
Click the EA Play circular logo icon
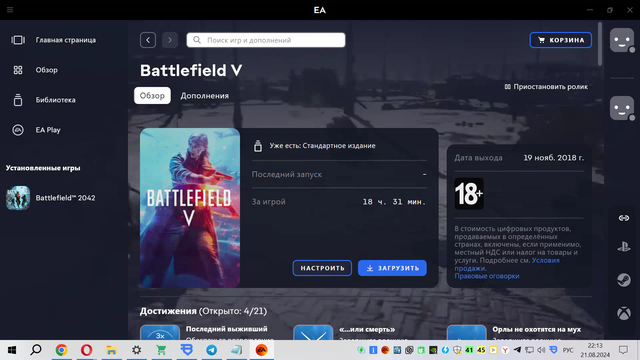click(x=18, y=130)
